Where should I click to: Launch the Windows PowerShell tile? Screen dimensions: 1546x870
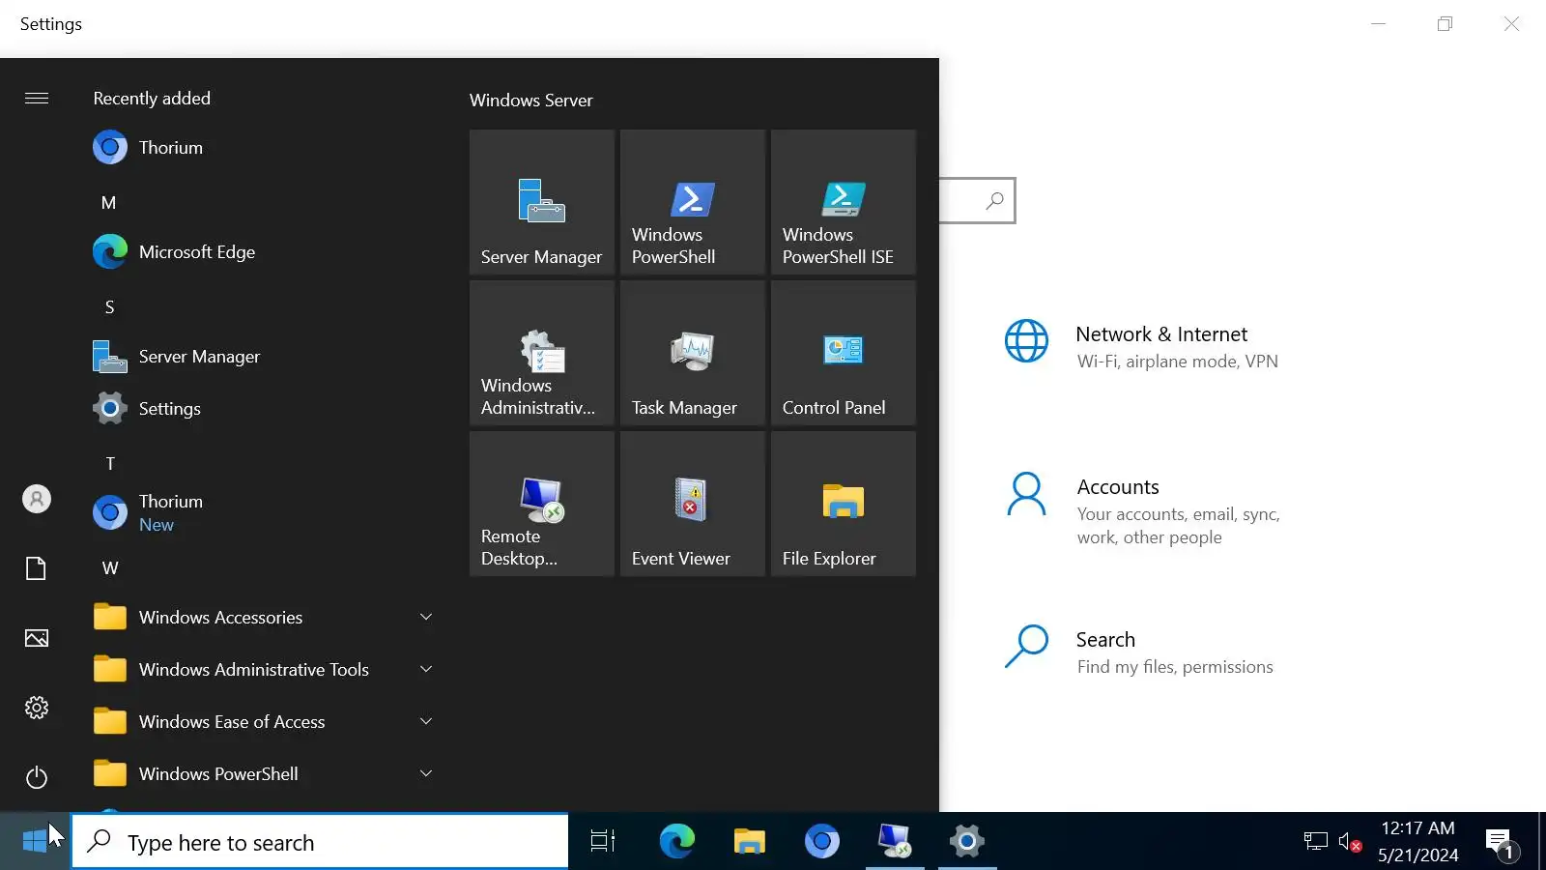tap(693, 202)
